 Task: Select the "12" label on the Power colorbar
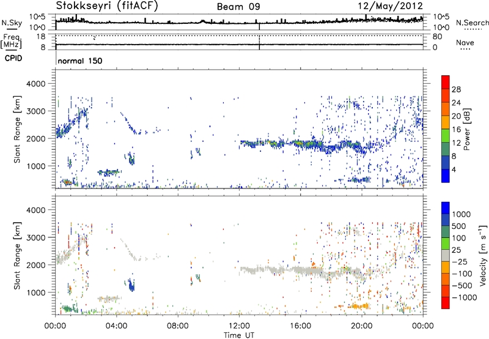tap(456, 143)
